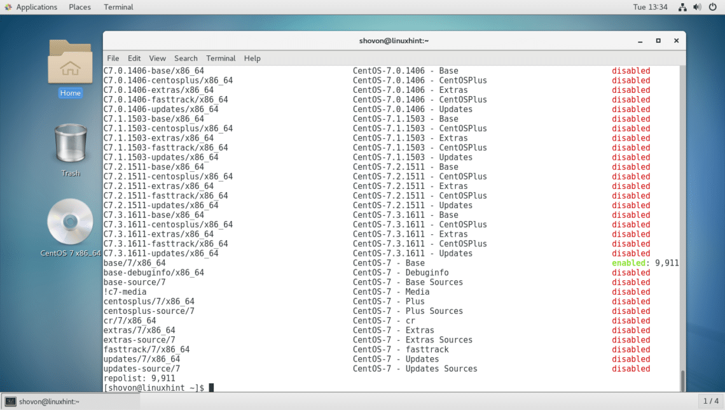
Task: Open the Edit menu in terminal
Action: (134, 58)
